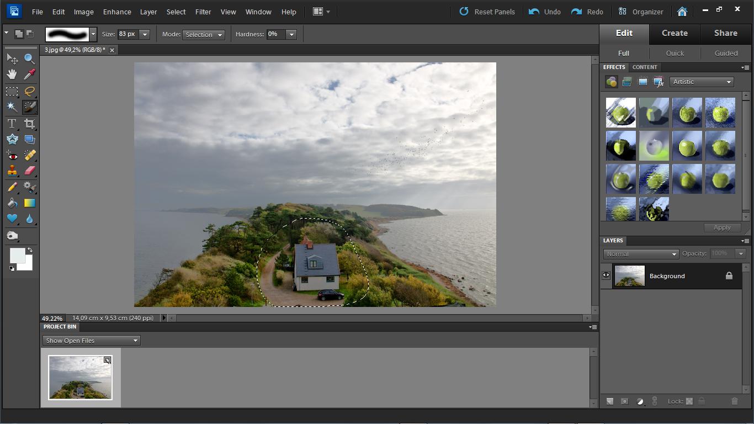Select the Gradient tool
Image resolution: width=754 pixels, height=424 pixels.
pyautogui.click(x=29, y=203)
